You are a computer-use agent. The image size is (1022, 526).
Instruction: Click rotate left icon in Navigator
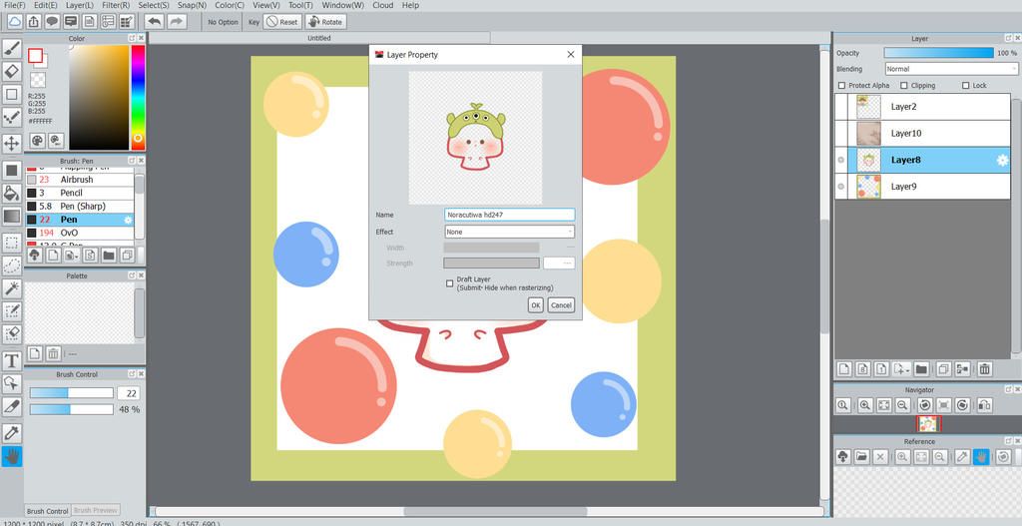point(925,405)
